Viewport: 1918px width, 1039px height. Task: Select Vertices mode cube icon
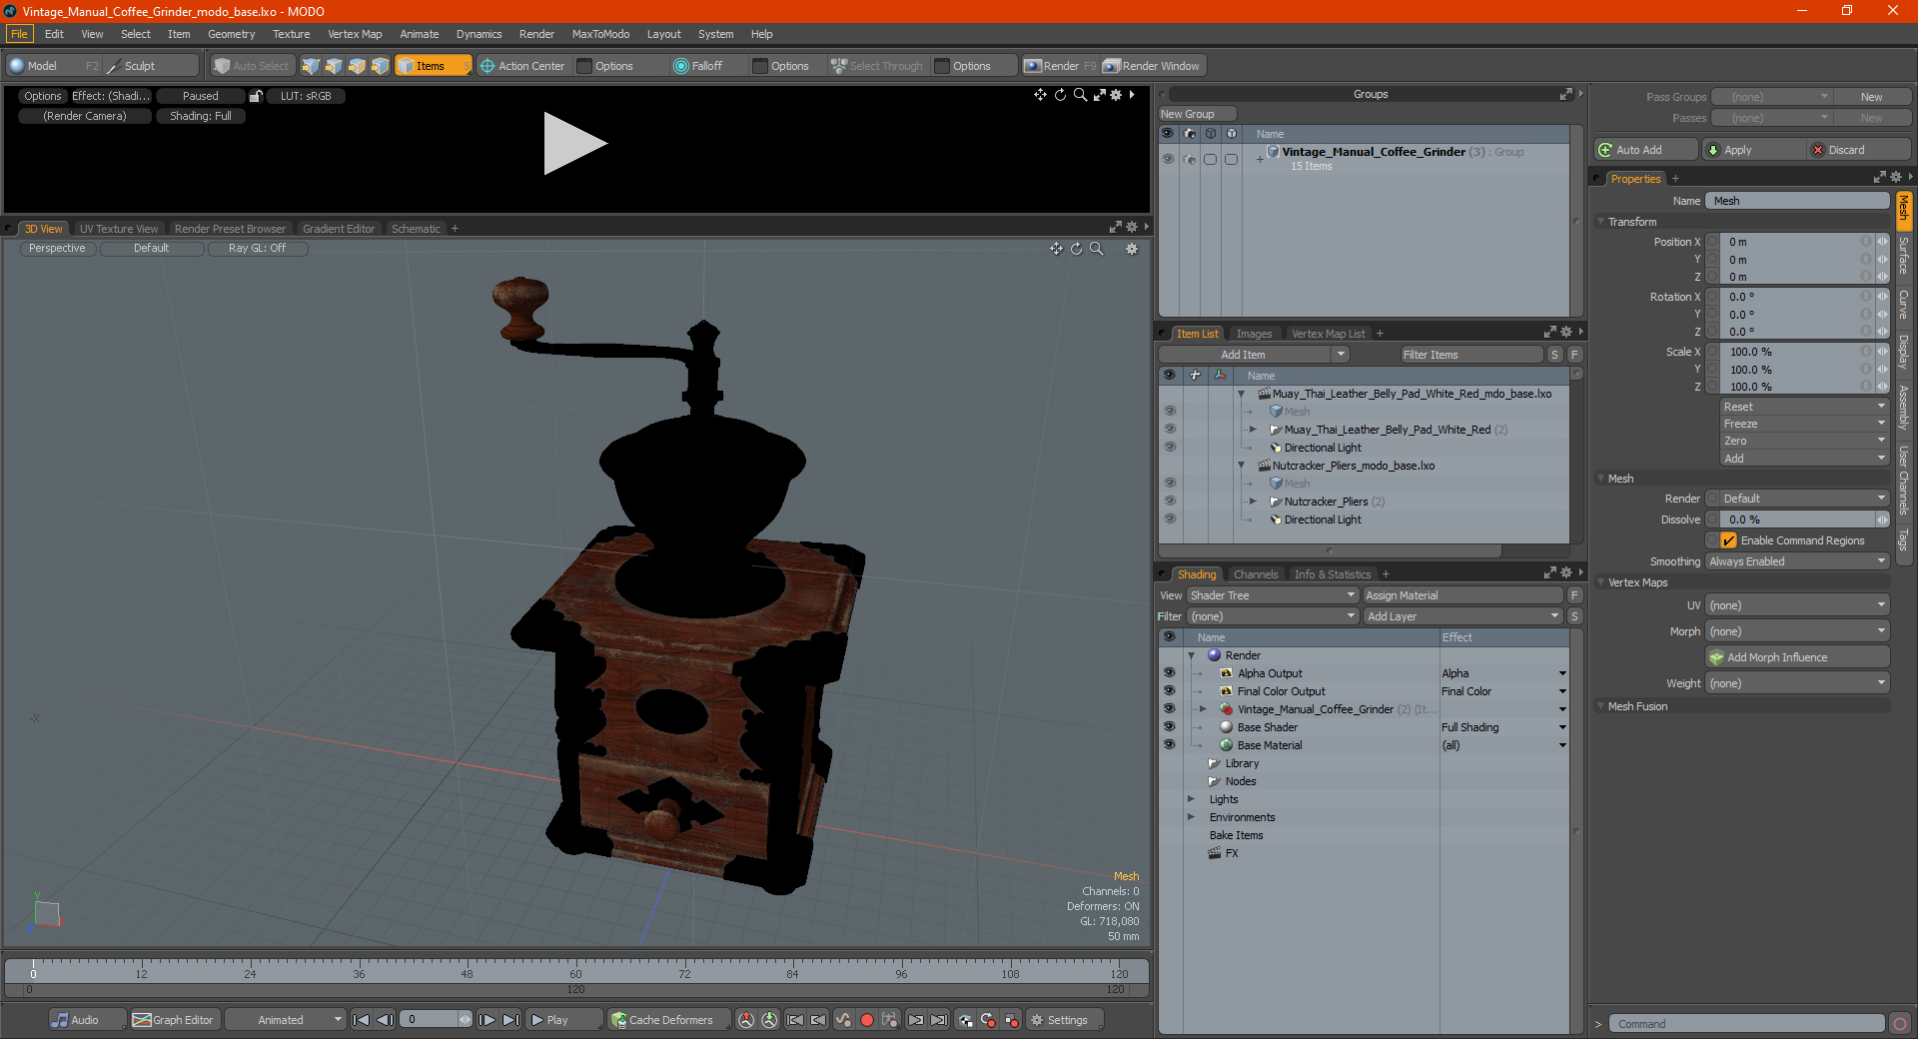311,66
